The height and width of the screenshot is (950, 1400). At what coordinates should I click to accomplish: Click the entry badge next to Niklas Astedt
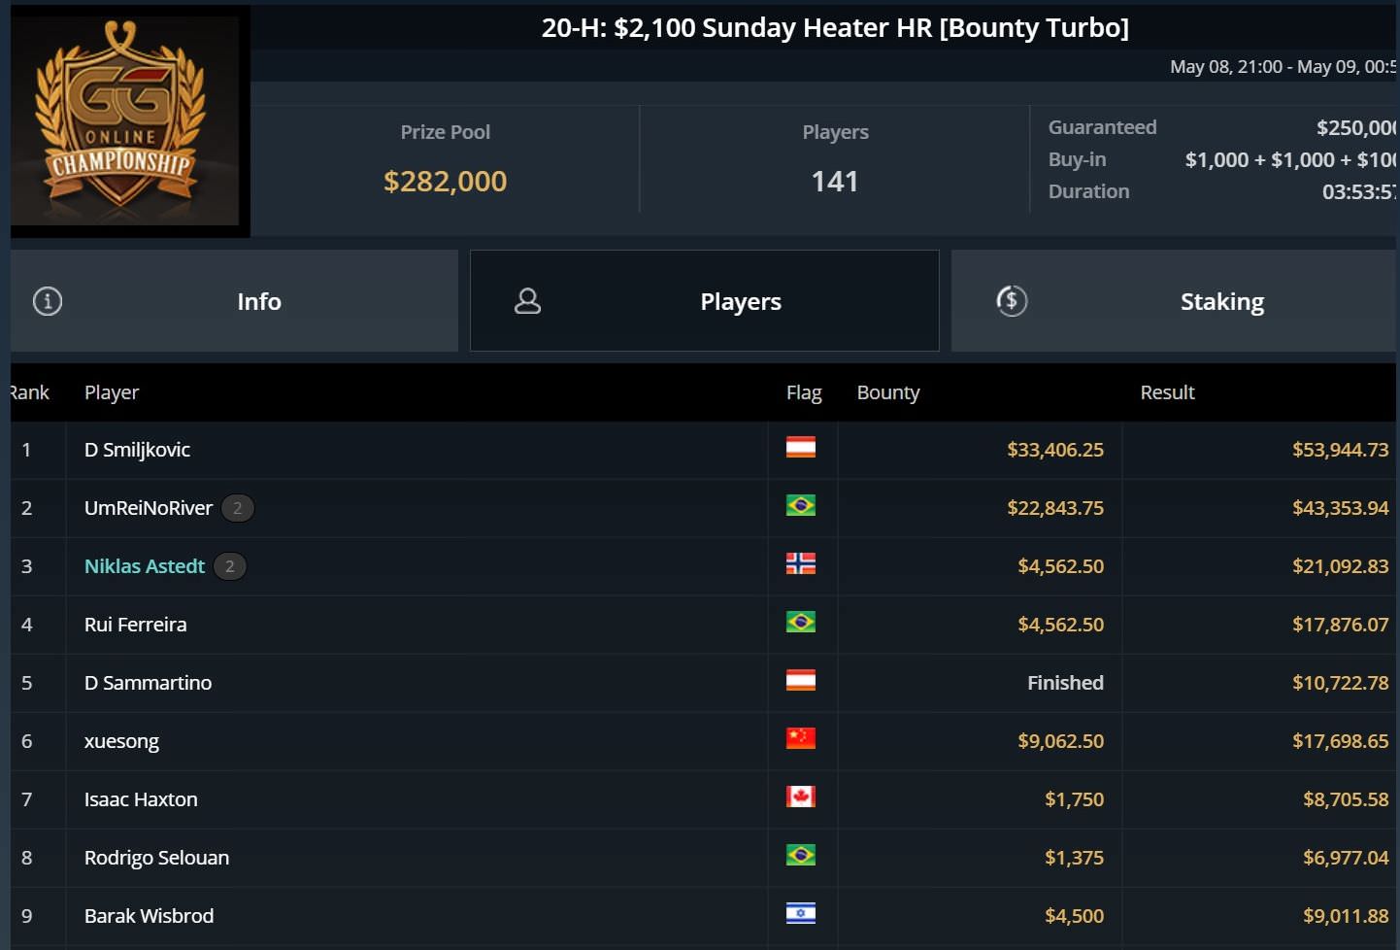click(230, 566)
